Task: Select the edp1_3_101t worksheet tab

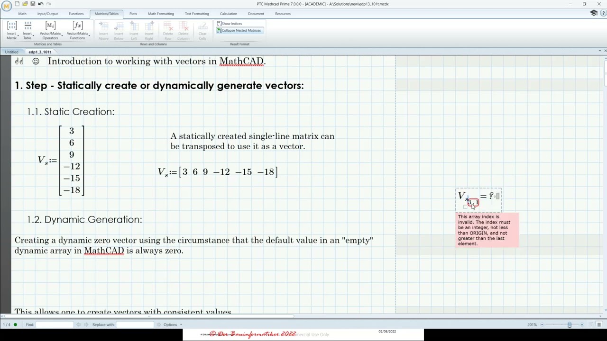Action: click(x=40, y=52)
